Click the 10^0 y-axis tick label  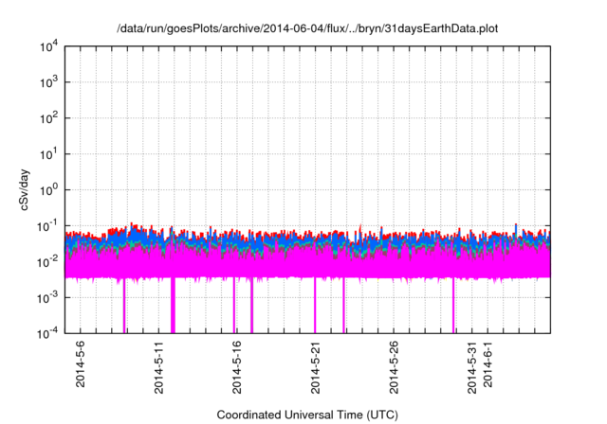pos(48,189)
